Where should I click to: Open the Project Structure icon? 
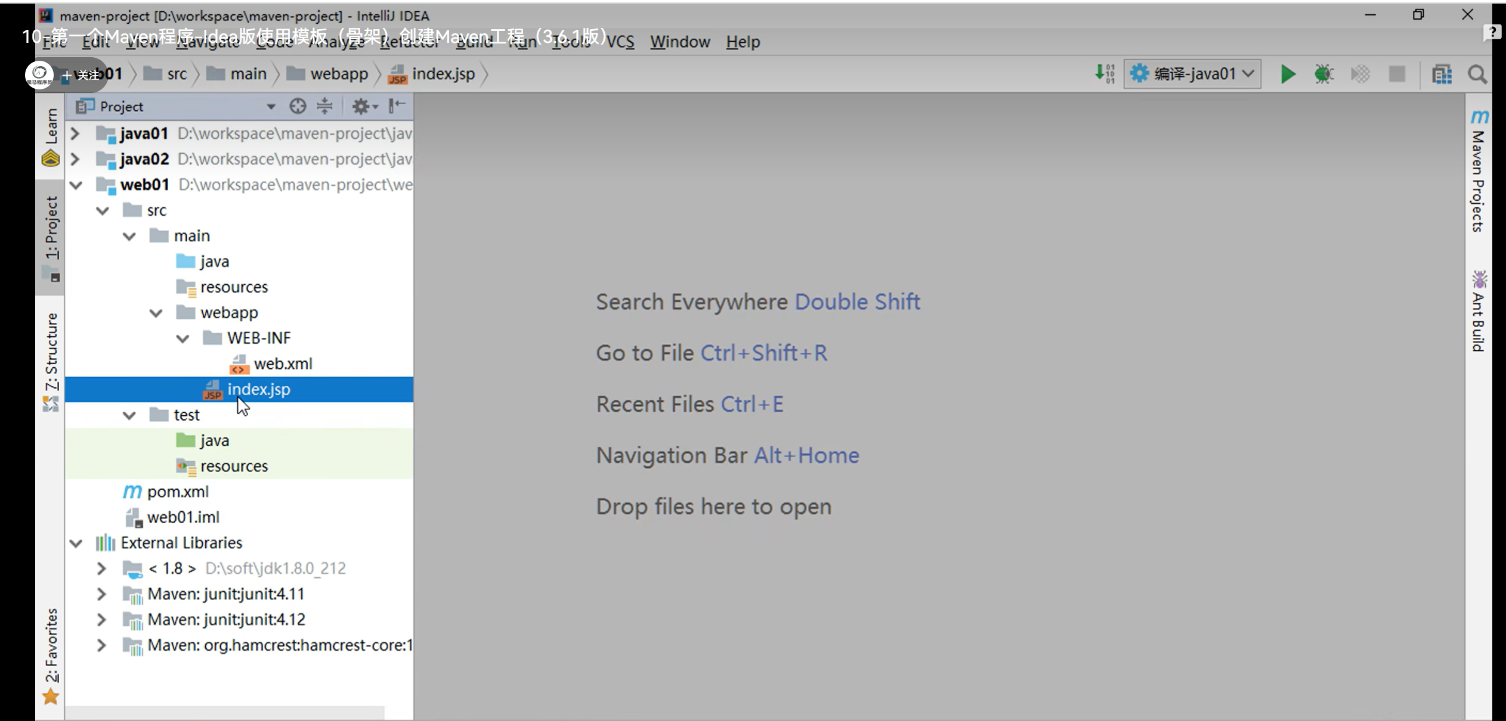point(1442,74)
